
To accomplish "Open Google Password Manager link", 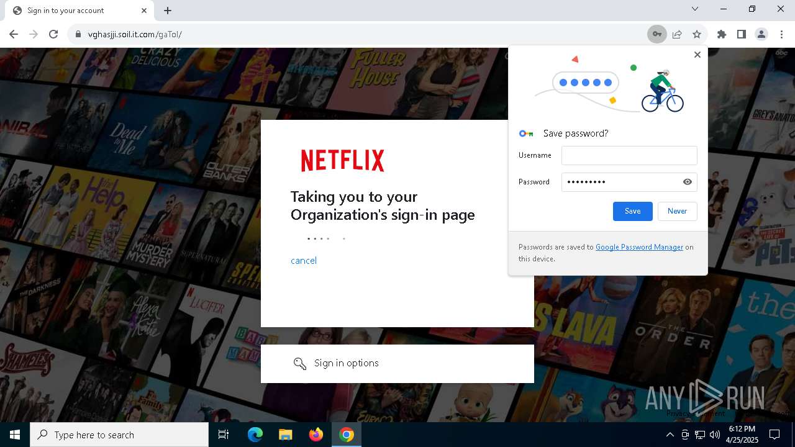I will [639, 247].
